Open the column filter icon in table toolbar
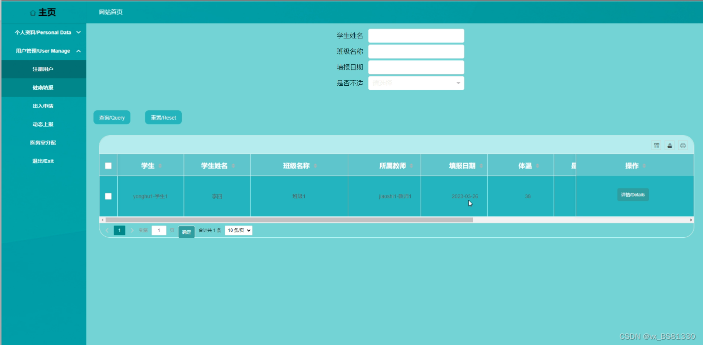The height and width of the screenshot is (345, 703). (x=656, y=146)
